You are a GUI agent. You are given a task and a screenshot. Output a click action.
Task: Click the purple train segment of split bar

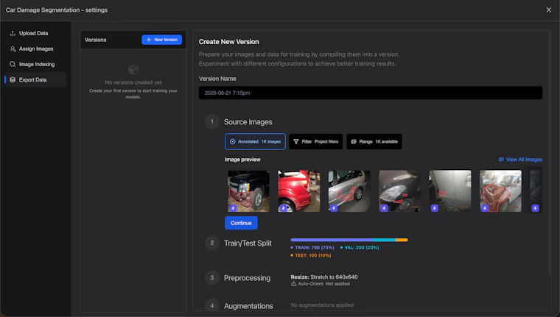332,240
